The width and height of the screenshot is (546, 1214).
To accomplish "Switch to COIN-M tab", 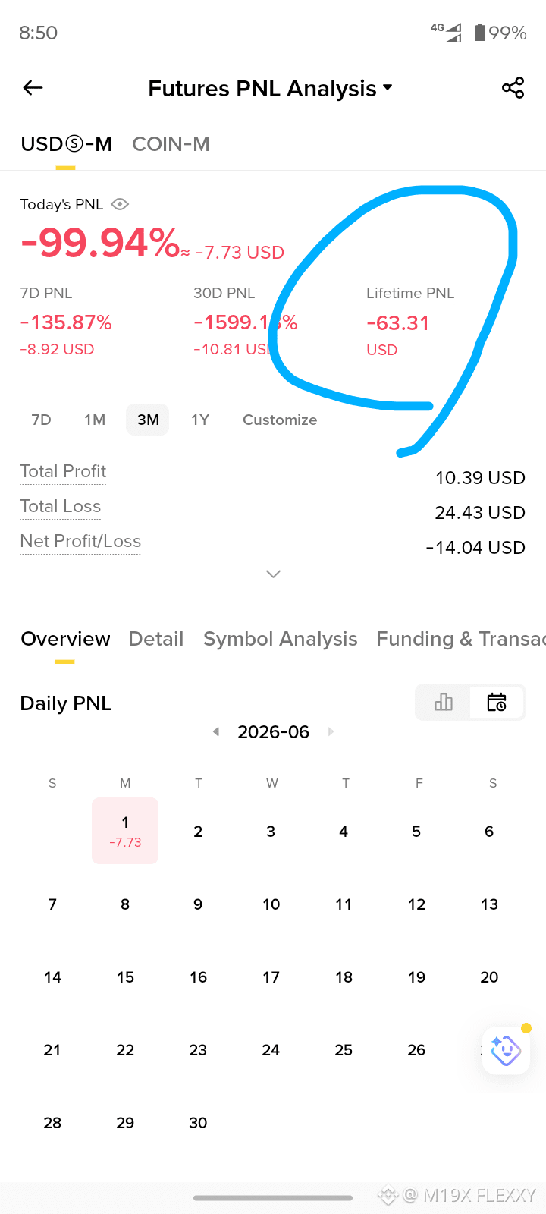I will pos(171,144).
